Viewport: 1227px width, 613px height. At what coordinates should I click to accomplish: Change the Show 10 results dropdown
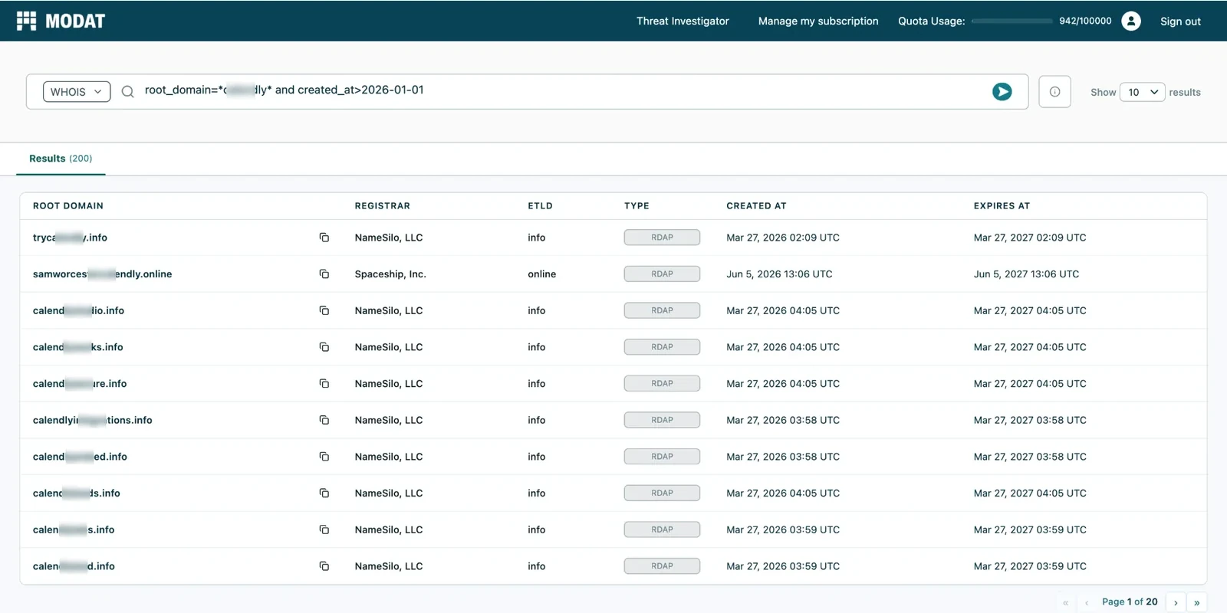coord(1143,92)
